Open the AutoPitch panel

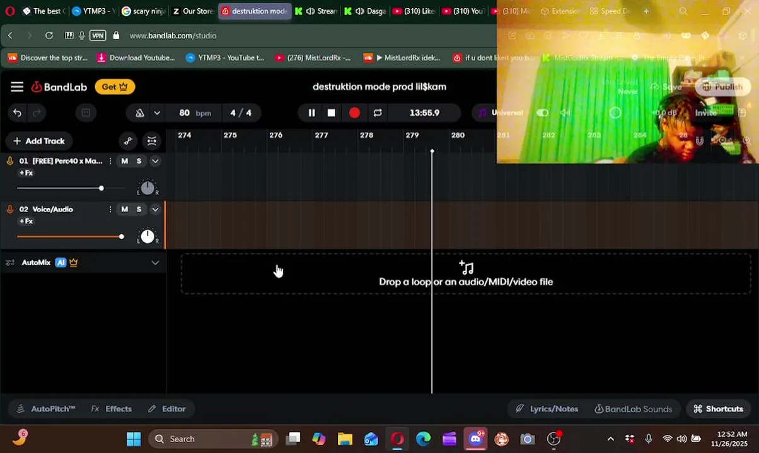point(46,409)
